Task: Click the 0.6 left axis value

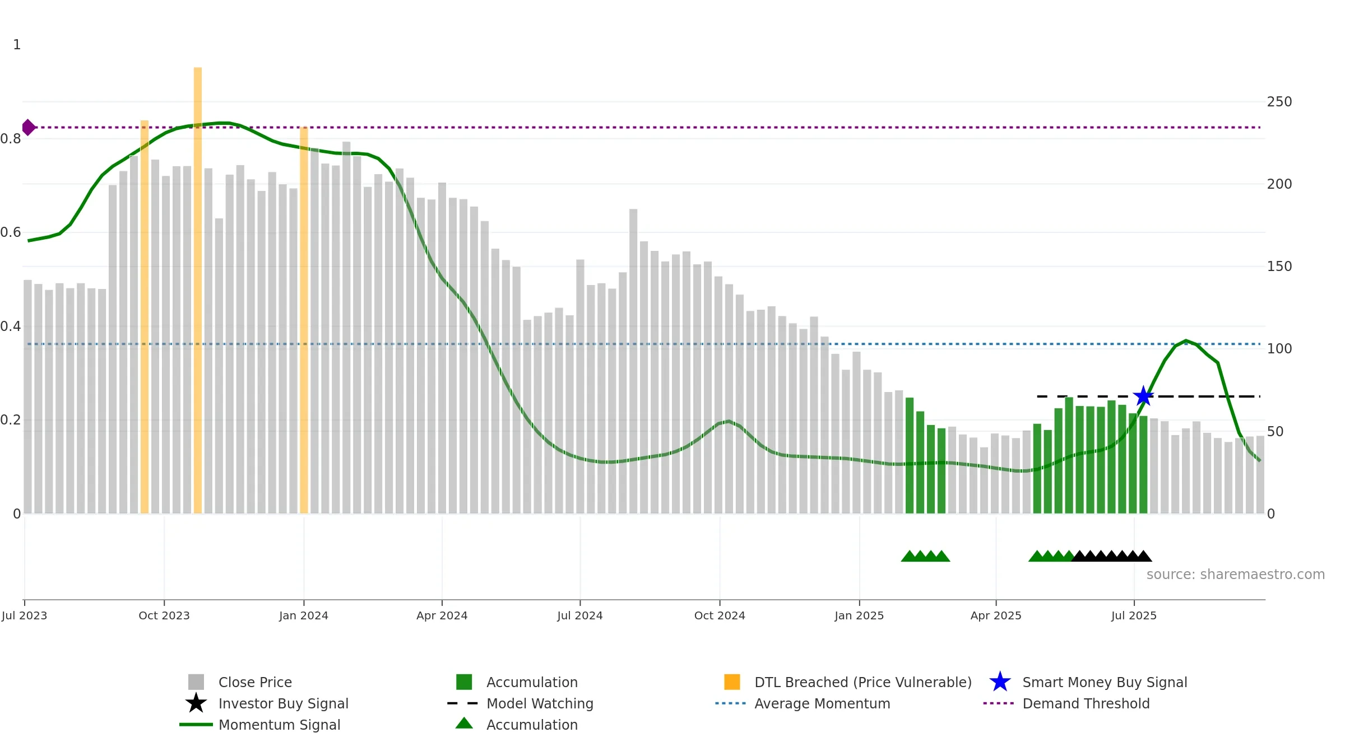Action: point(11,232)
